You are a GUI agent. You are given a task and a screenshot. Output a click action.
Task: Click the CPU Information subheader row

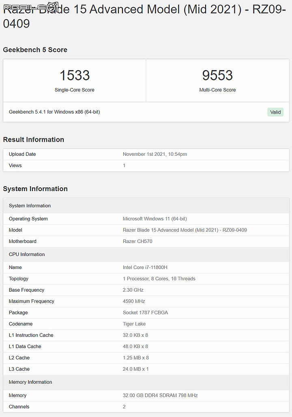pyautogui.click(x=146, y=254)
